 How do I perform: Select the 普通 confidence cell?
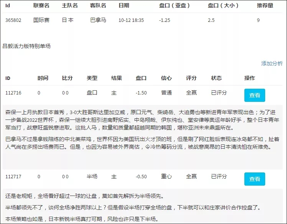(x=167, y=93)
